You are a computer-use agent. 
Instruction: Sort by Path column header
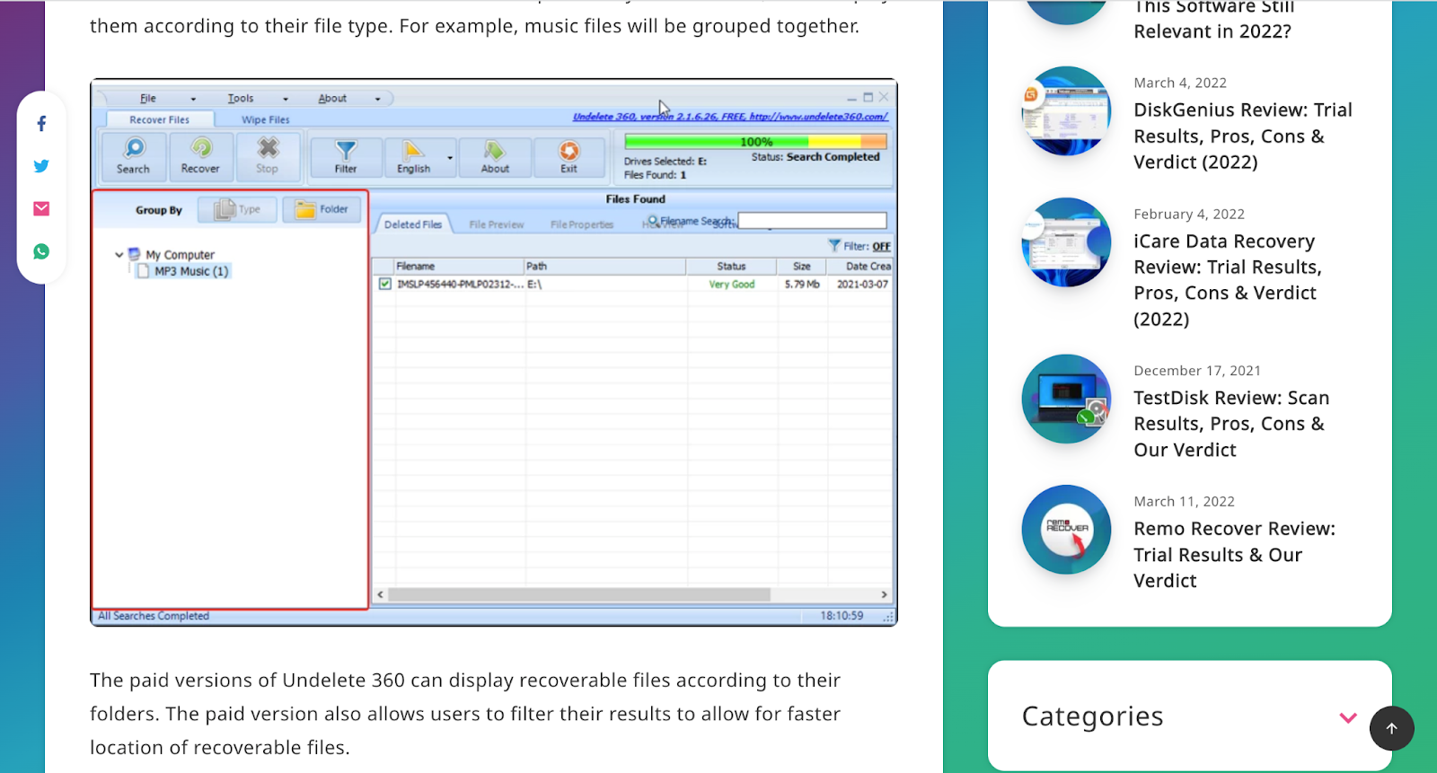605,267
